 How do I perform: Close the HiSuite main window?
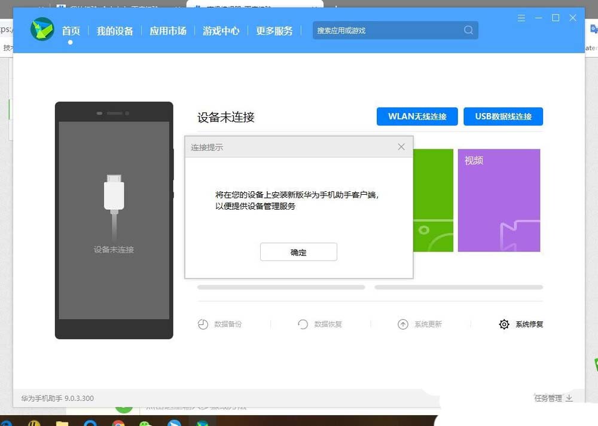tap(572, 18)
